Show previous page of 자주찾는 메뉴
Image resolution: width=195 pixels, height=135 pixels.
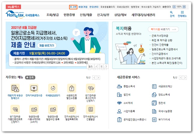(x=94, y=78)
